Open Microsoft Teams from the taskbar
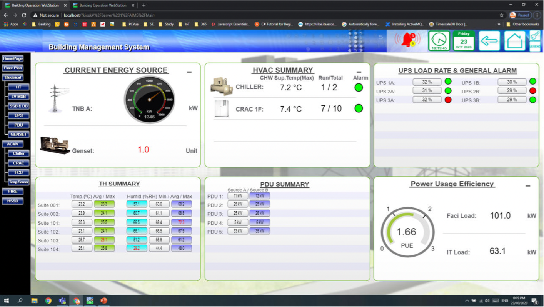Image resolution: width=544 pixels, height=307 pixels. [62, 300]
